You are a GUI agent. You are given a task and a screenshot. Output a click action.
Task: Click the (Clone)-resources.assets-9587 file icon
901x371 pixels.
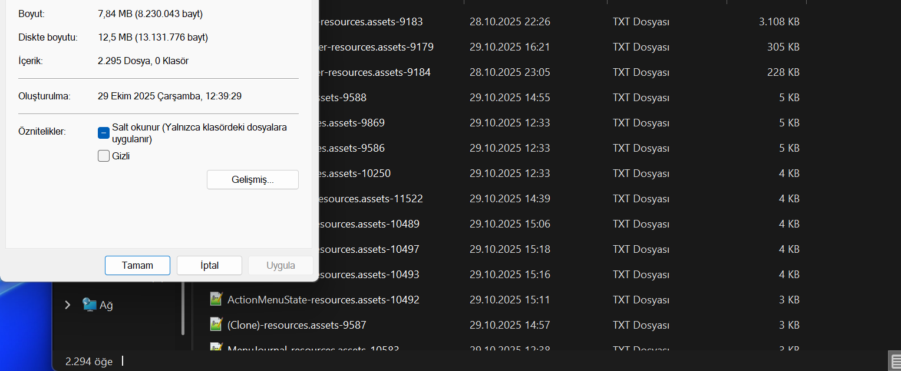coord(216,325)
